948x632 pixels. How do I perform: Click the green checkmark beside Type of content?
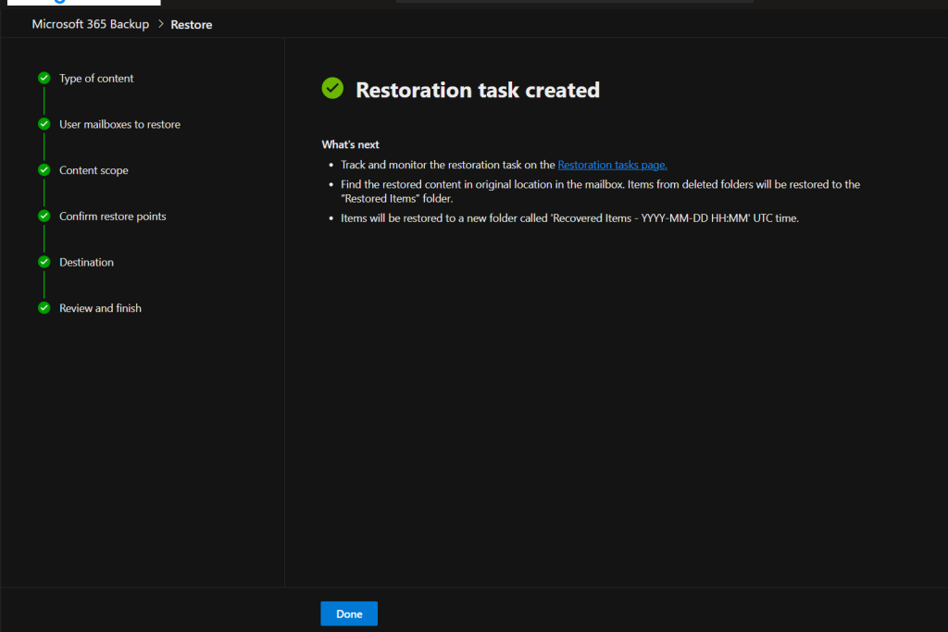click(44, 79)
